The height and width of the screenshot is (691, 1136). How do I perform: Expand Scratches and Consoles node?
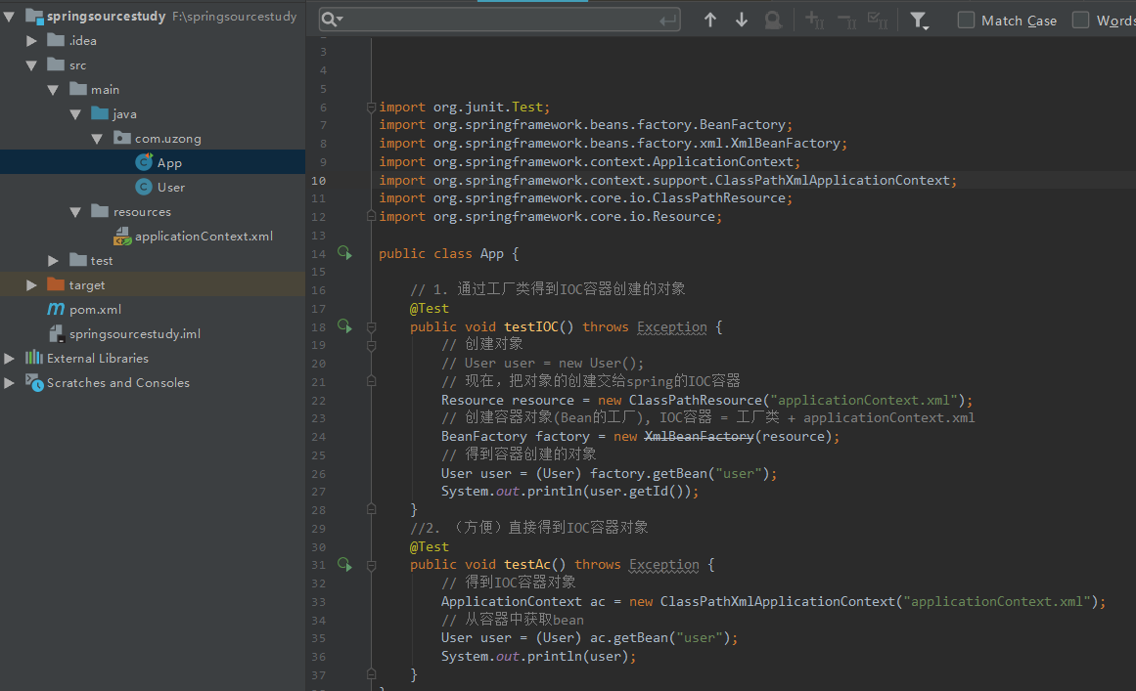coord(10,383)
